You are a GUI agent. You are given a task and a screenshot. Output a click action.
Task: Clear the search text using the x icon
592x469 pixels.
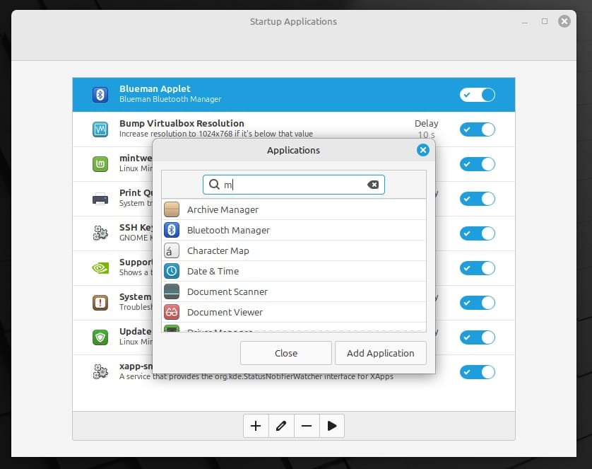click(x=373, y=184)
